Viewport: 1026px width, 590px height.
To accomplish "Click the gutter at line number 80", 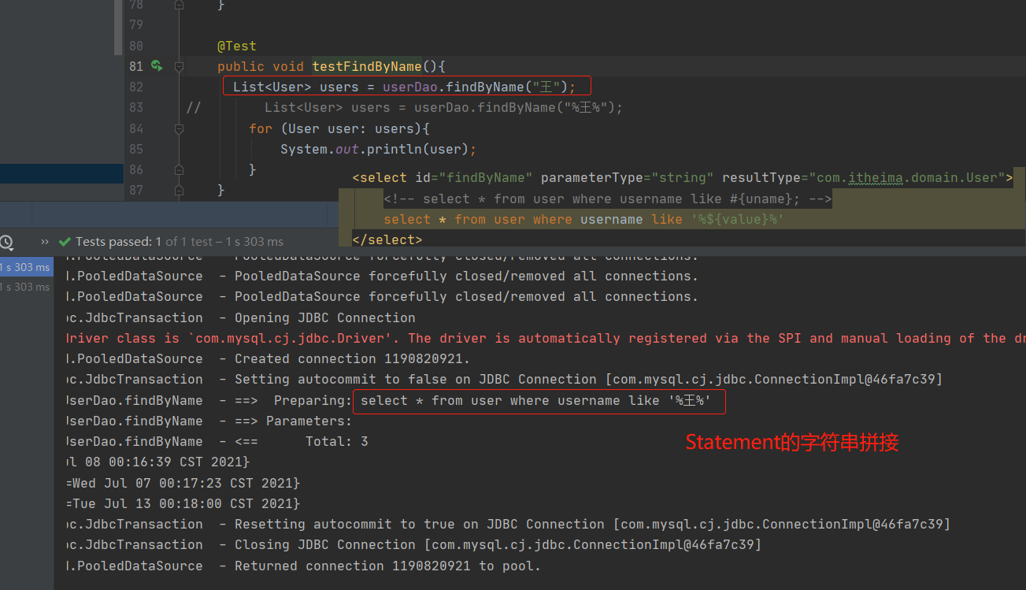I will pyautogui.click(x=135, y=46).
